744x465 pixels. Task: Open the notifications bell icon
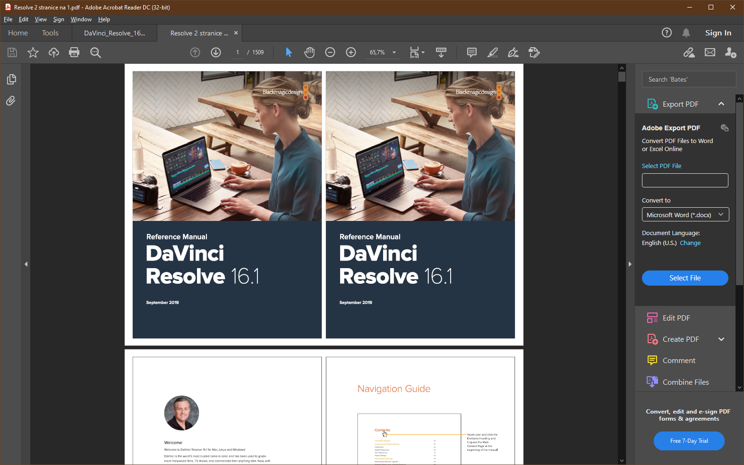[x=686, y=33]
